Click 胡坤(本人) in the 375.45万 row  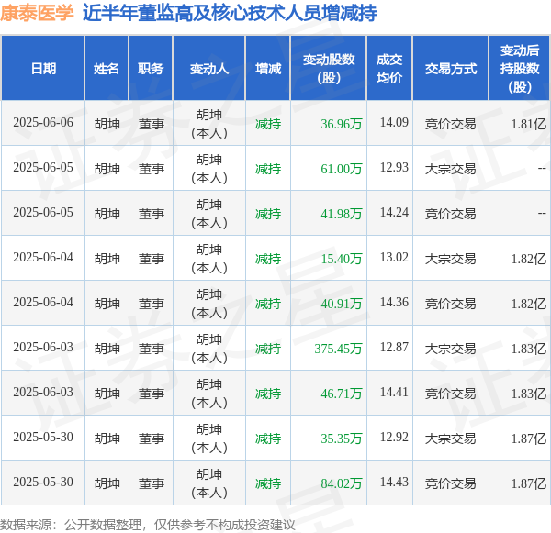click(x=209, y=349)
